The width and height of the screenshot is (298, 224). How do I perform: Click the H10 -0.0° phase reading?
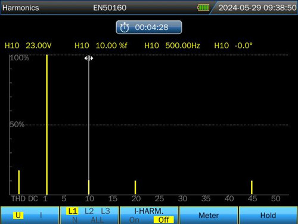[233, 45]
